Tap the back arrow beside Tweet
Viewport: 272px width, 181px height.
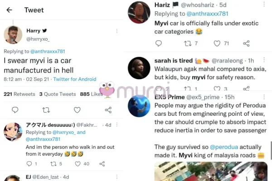pyautogui.click(x=9, y=10)
